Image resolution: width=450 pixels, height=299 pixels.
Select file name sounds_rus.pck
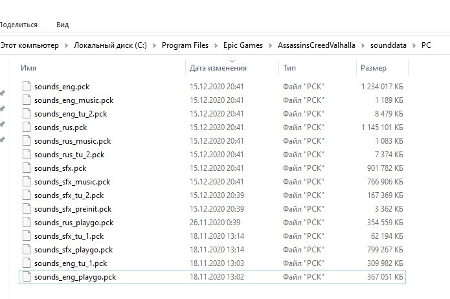coord(61,127)
